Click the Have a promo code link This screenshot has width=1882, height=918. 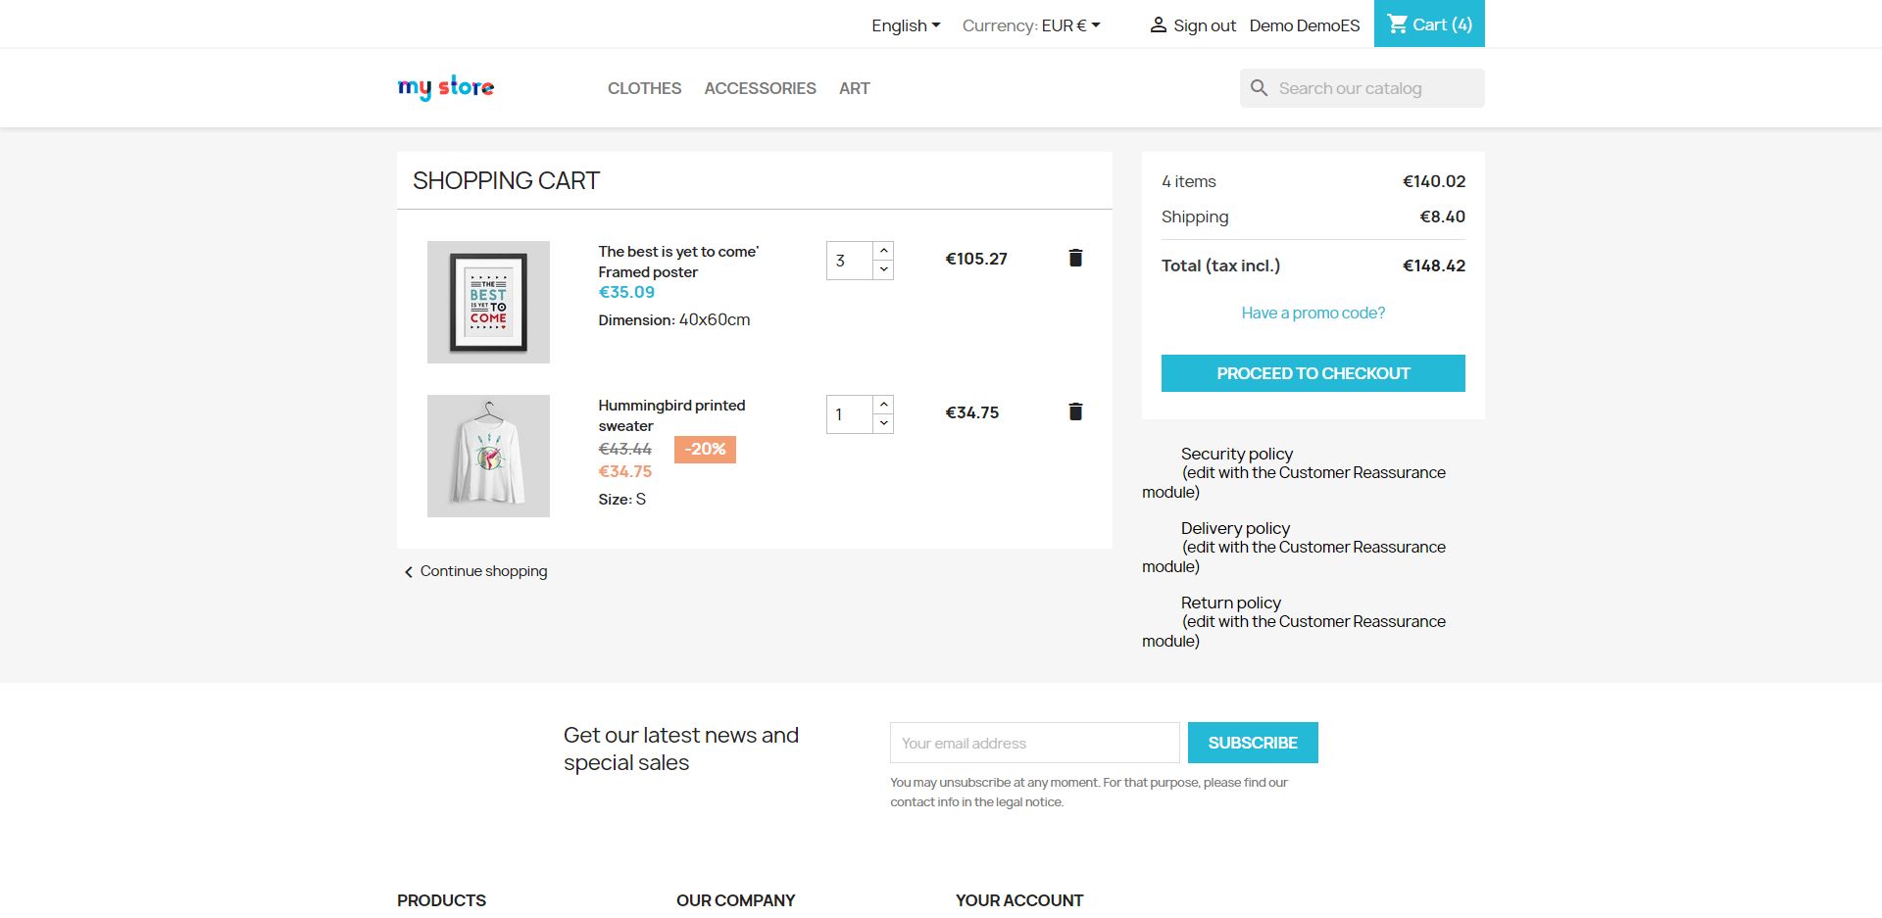pos(1312,313)
